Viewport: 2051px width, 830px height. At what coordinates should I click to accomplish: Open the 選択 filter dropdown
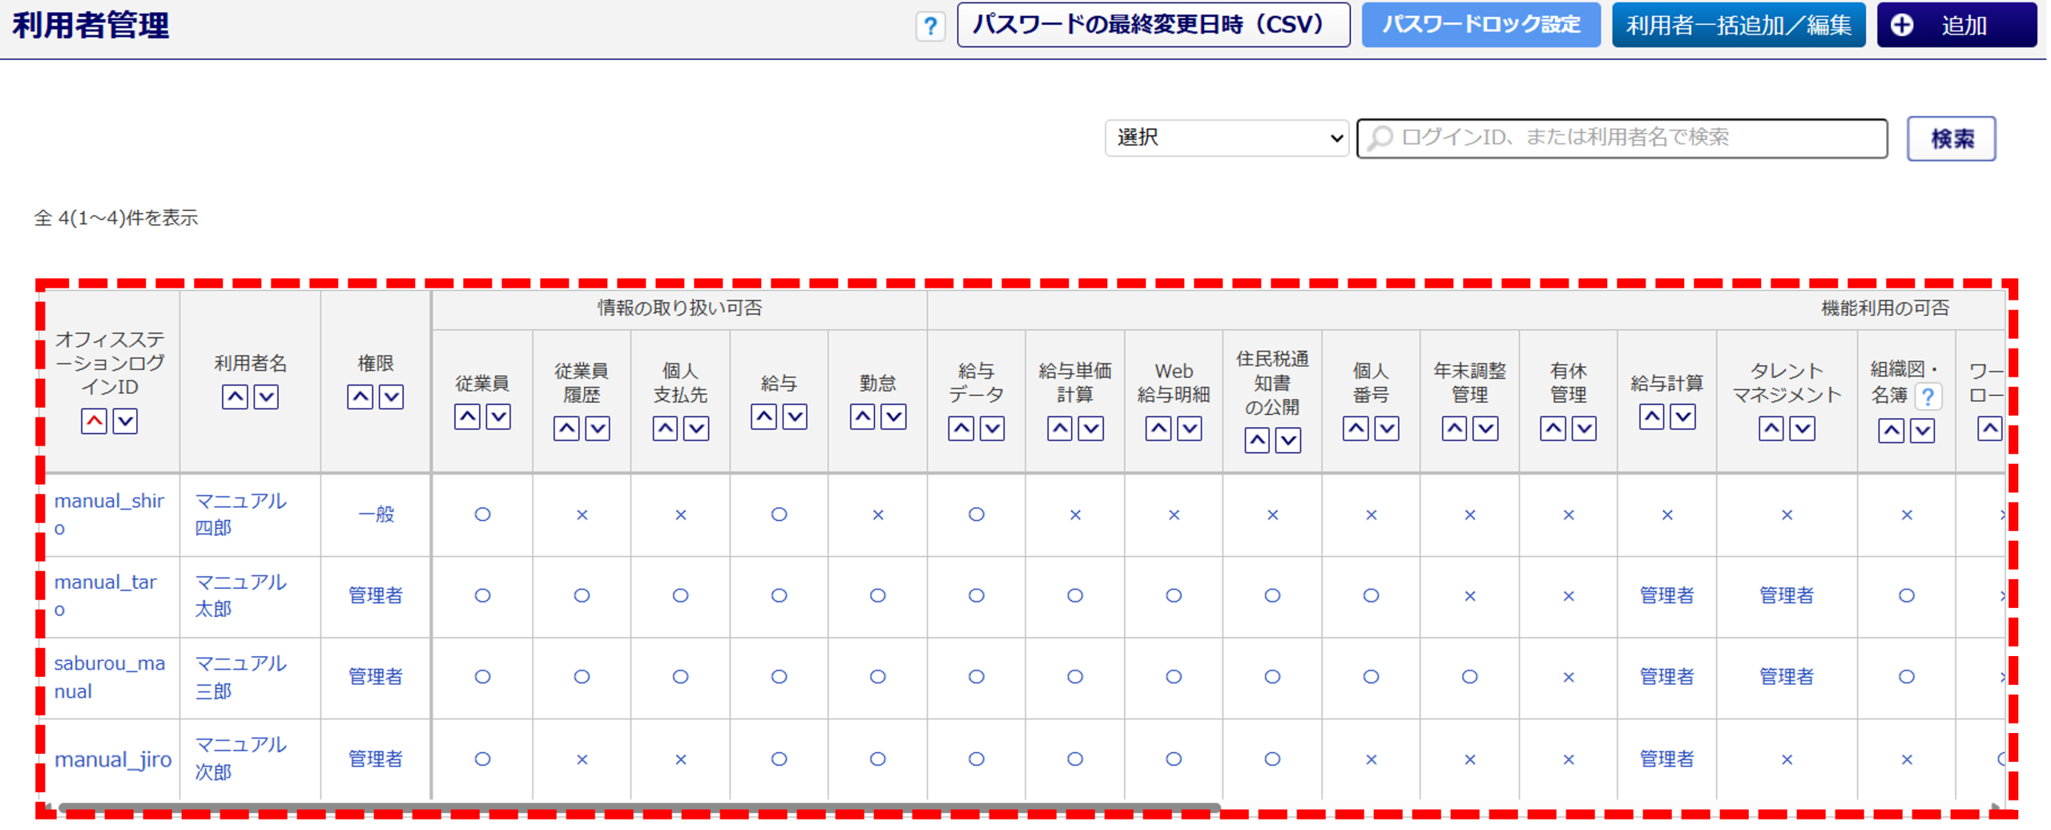pyautogui.click(x=1227, y=138)
